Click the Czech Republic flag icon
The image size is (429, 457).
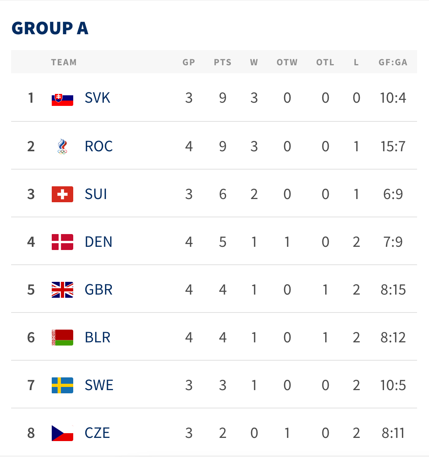tap(62, 433)
